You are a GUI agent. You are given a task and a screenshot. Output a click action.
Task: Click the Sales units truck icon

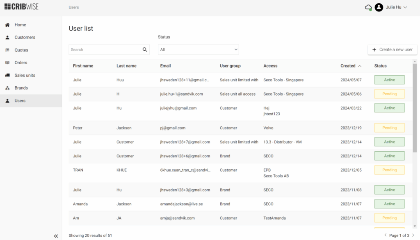pyautogui.click(x=7, y=75)
